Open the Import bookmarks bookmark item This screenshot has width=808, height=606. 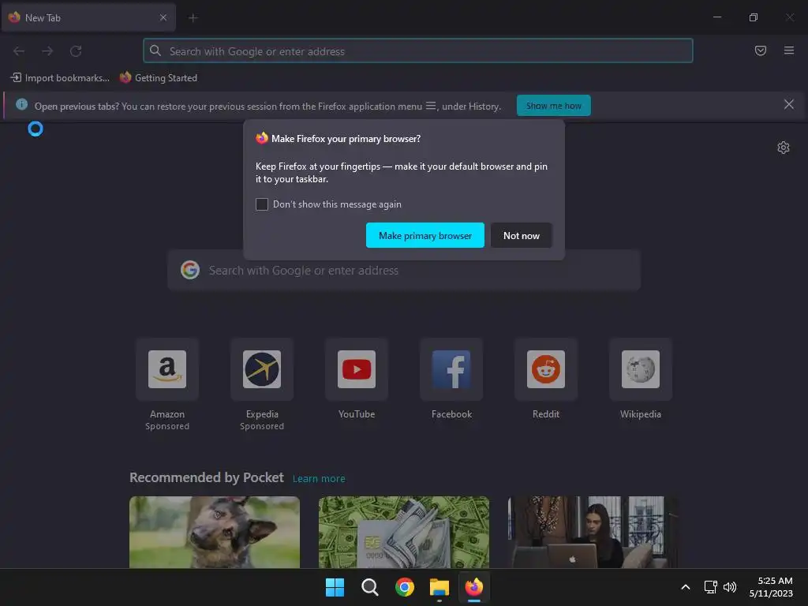pyautogui.click(x=60, y=78)
